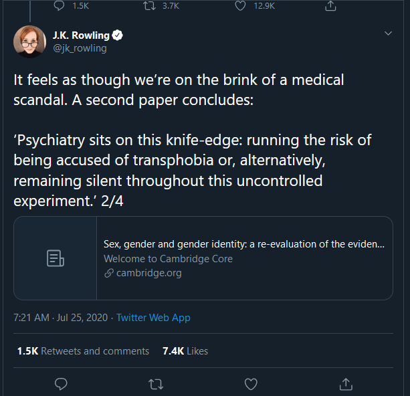The image size is (410, 396).
Task: Open the Cambridge Core article title link
Action: point(243,244)
